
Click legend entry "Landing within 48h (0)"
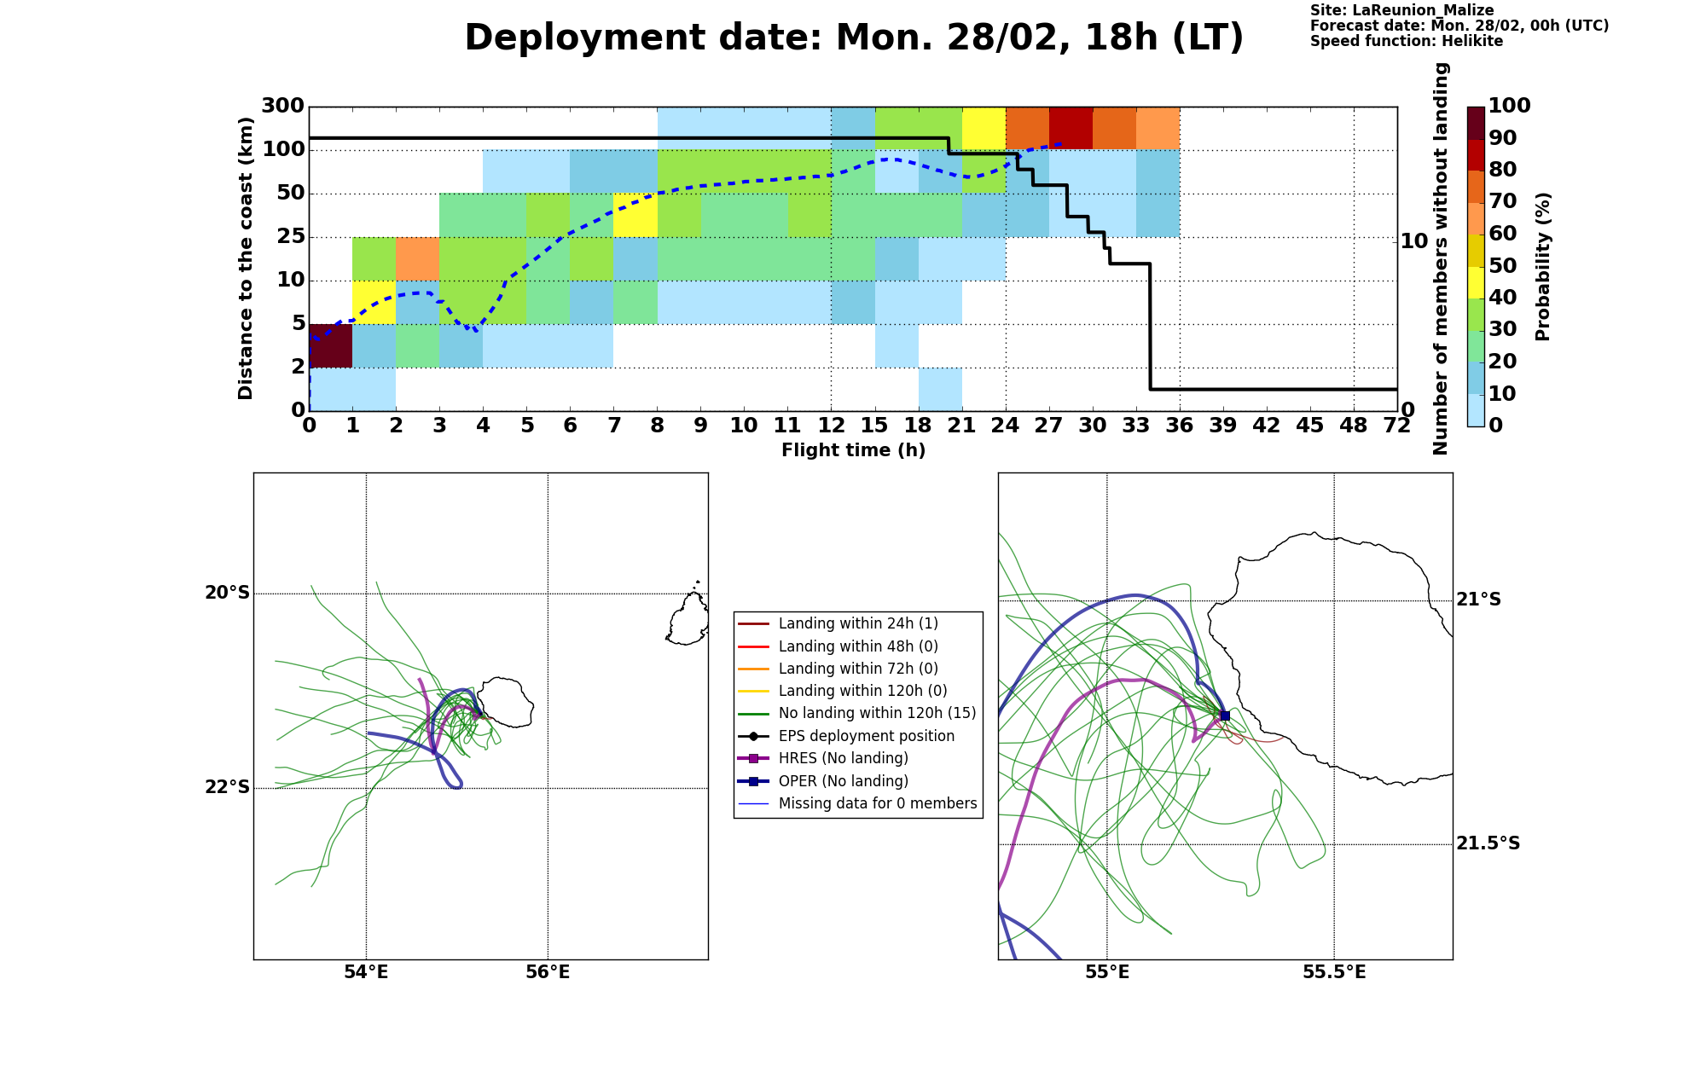coord(858,646)
